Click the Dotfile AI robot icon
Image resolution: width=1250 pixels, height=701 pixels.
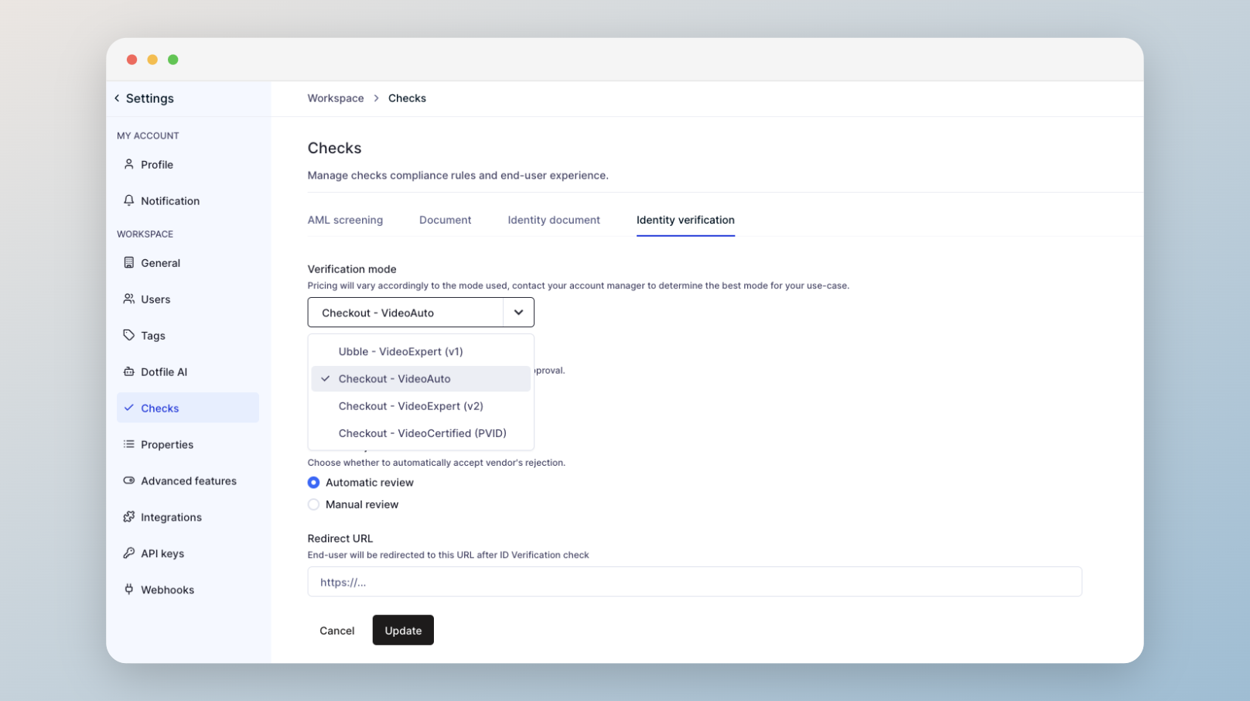pyautogui.click(x=129, y=371)
